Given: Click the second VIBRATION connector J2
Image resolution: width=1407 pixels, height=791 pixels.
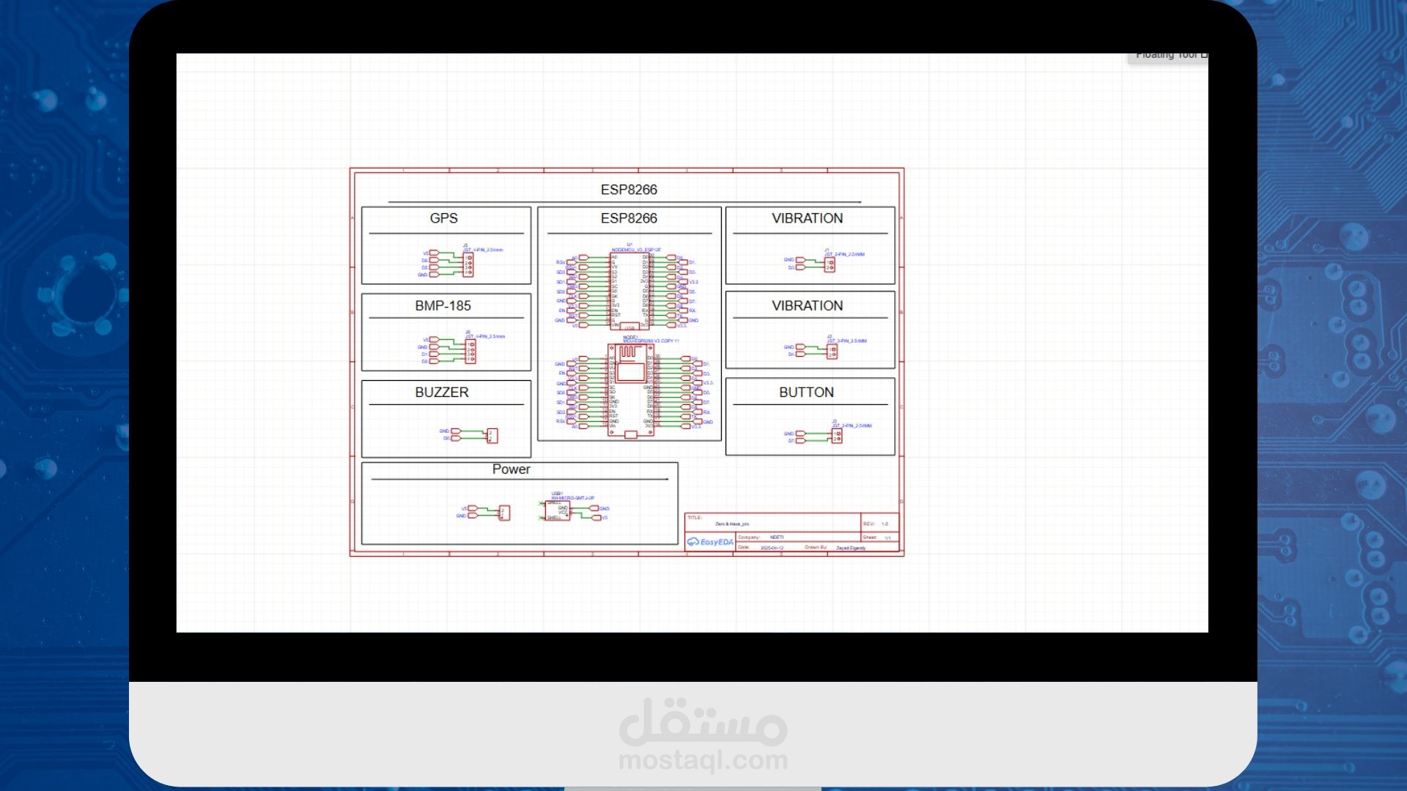Looking at the screenshot, I should (x=832, y=352).
